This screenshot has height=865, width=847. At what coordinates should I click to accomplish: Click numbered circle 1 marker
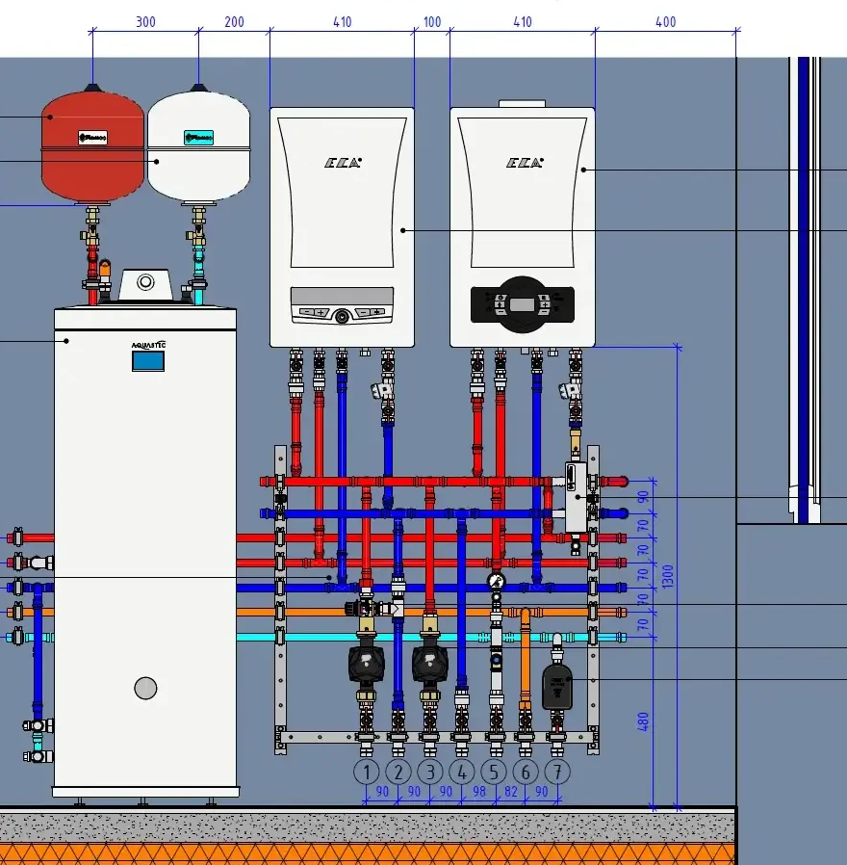[x=367, y=772]
